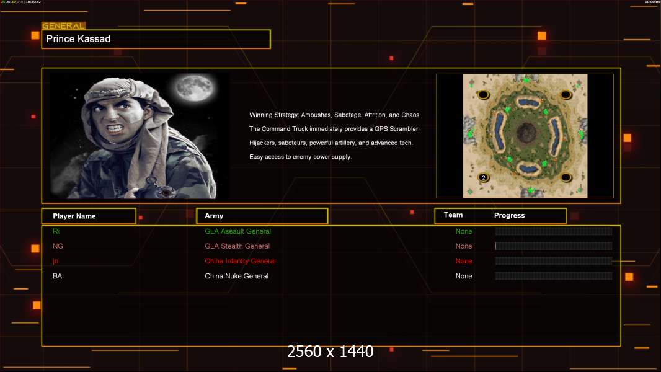661x372 pixels.
Task: Select the bottom-right empty start position marker
Action: click(x=566, y=177)
